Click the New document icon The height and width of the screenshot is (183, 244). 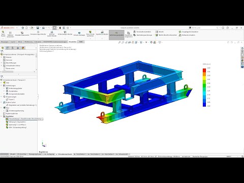point(26,27)
